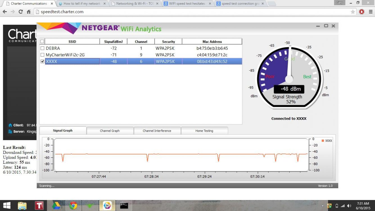Viewport: 375px width, 211px height.
Task: Check the DEBRA network checkbox
Action: pyautogui.click(x=42, y=48)
